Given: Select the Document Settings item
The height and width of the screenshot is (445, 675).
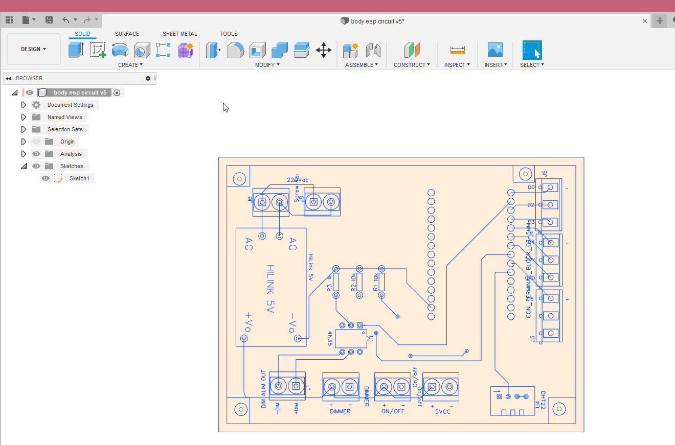Looking at the screenshot, I should pyautogui.click(x=71, y=105).
